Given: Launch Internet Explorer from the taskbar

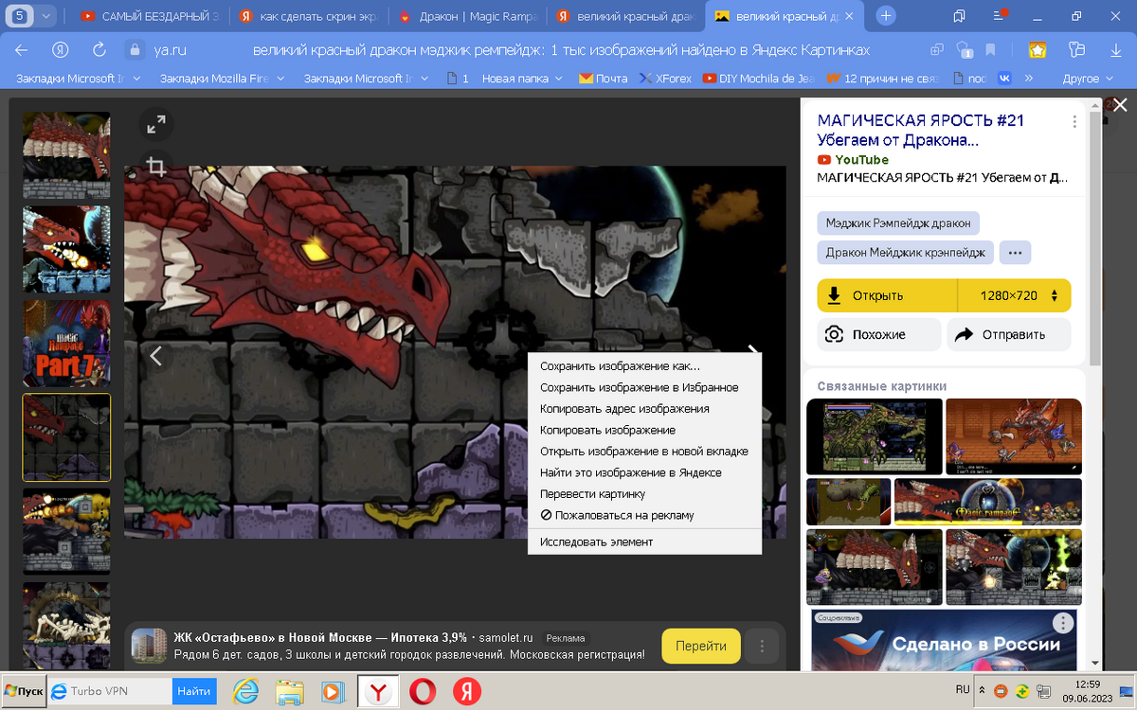Looking at the screenshot, I should point(245,692).
